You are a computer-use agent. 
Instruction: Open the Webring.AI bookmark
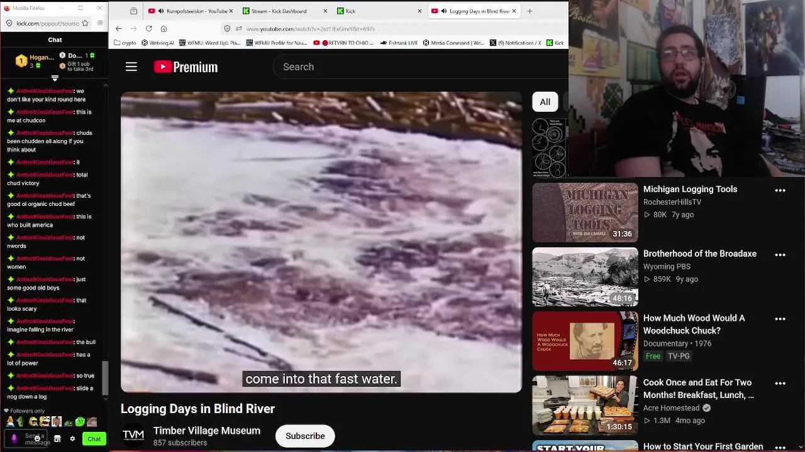[158, 43]
